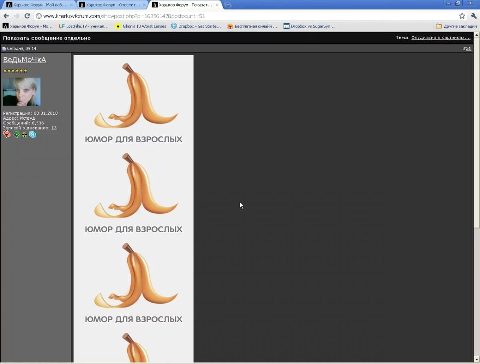Click the user's star rating row
This screenshot has width=480, height=364.
15,71
